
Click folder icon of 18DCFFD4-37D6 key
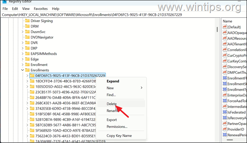(x=32, y=81)
